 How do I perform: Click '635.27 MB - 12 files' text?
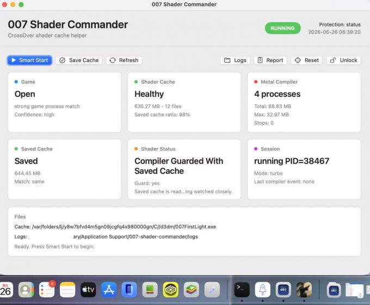coord(158,107)
